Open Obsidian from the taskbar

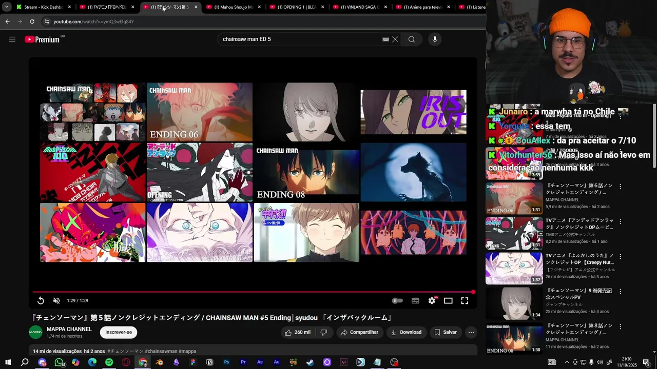[x=176, y=362]
